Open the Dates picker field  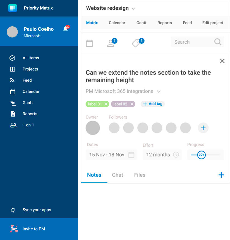point(111,155)
